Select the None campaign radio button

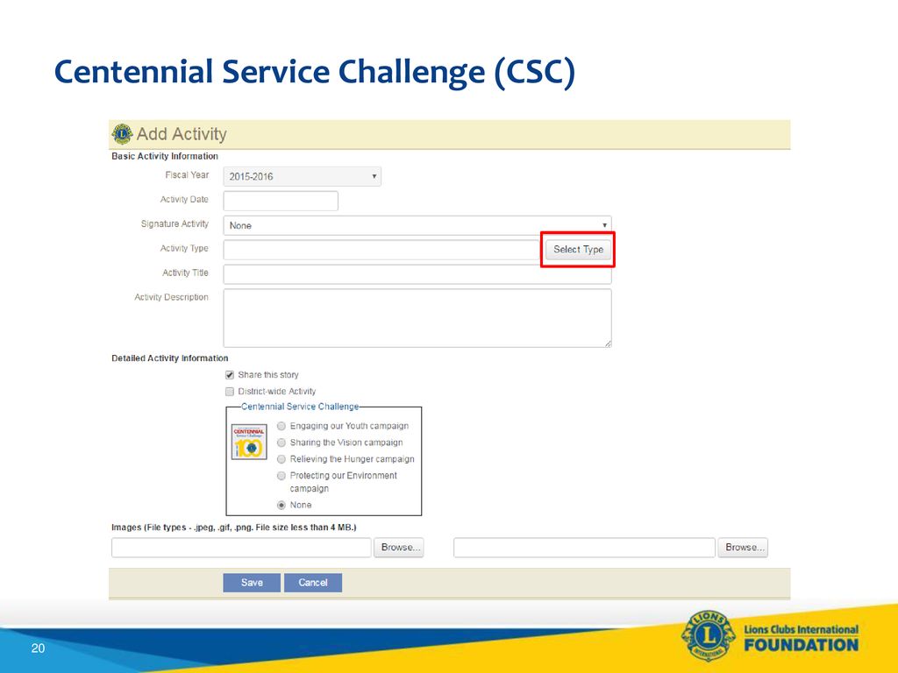282,505
